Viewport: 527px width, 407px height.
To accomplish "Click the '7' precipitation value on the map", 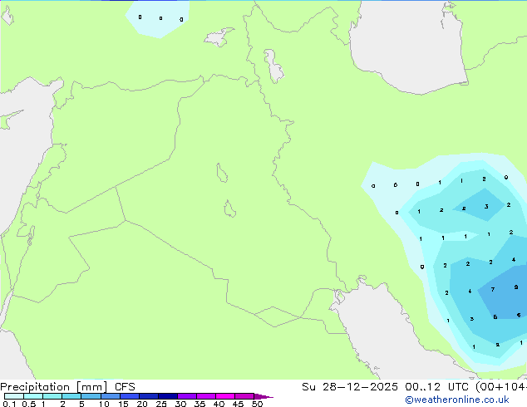I will pos(493,289).
